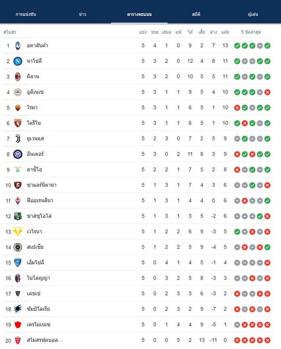This screenshot has width=281, height=349.
Task: Click the Fiorentina logo in row 11
Action: [x=18, y=200]
